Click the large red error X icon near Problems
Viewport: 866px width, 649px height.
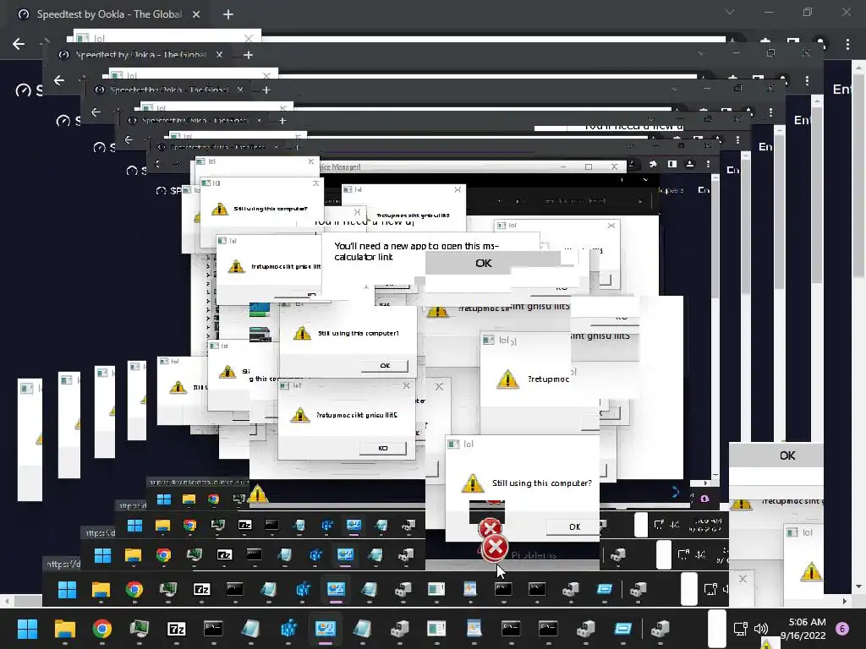click(495, 548)
